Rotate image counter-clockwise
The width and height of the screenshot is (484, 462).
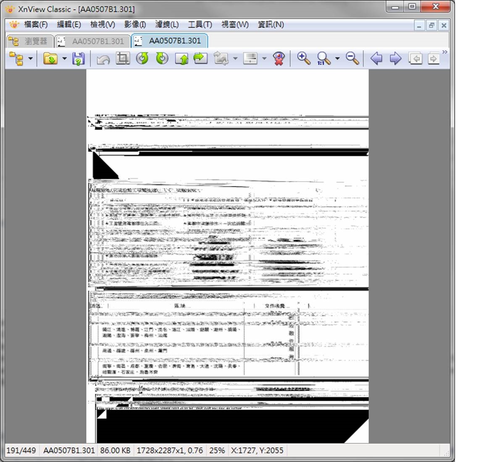[x=142, y=58]
